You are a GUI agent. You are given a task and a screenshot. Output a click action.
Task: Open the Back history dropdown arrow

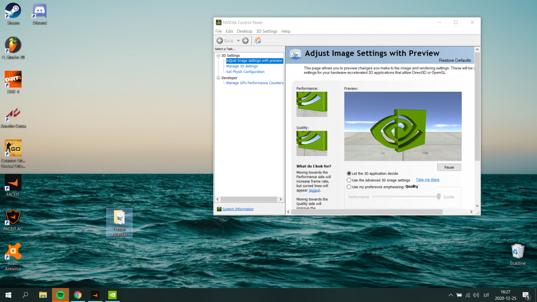pos(237,41)
